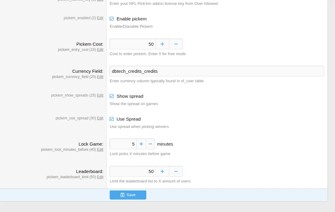Increase Pickem Cost with plus button
Screen dimensions: 335x212
[162, 44]
